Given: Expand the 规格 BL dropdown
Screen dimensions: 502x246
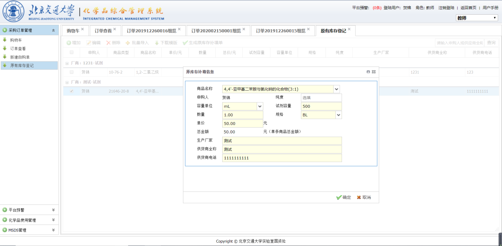Looking at the screenshot, I should (339, 115).
